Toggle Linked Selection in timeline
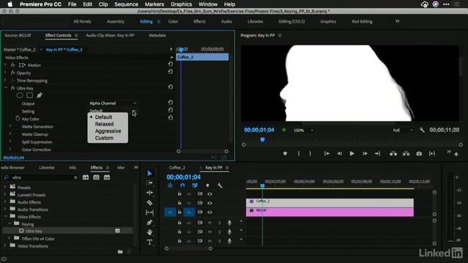 (x=195, y=186)
